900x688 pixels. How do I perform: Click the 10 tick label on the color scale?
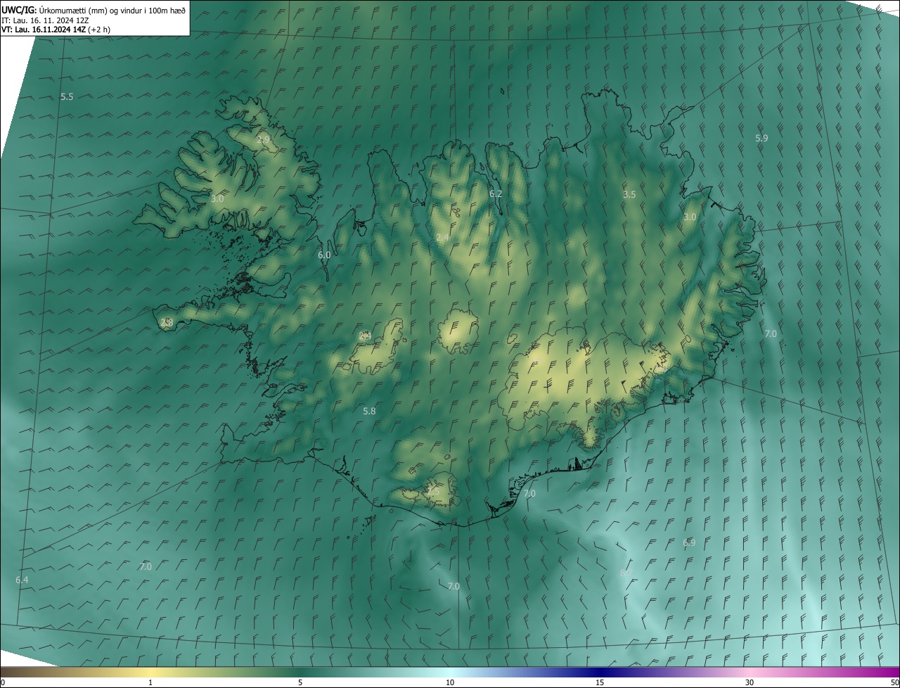coord(450,682)
